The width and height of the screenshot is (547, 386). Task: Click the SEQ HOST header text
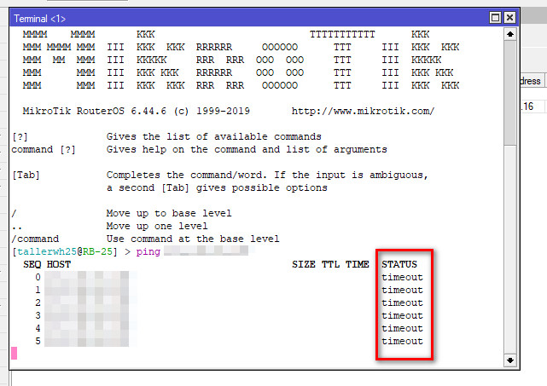click(x=47, y=264)
